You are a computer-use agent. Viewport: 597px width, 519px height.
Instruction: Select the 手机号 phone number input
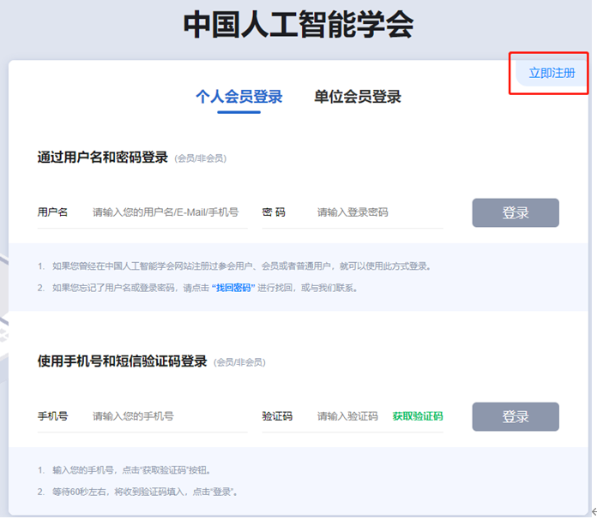166,416
